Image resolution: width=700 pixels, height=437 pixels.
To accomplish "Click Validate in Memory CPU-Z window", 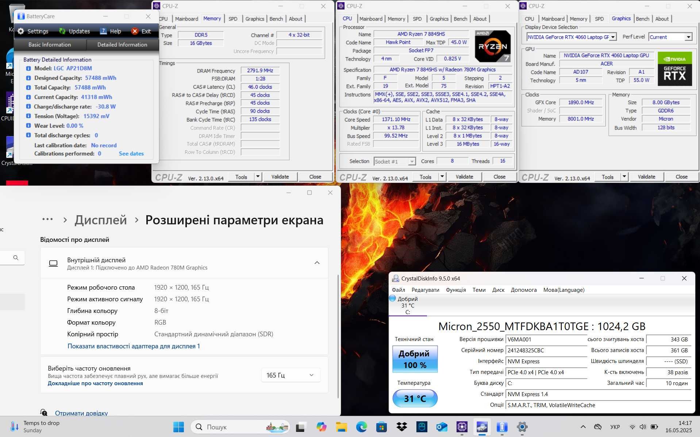I will pos(280,177).
